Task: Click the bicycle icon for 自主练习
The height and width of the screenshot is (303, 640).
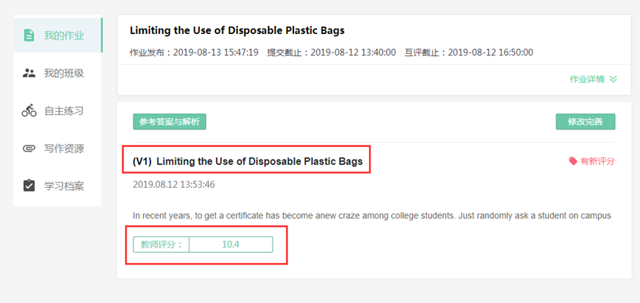Action: coord(29,111)
